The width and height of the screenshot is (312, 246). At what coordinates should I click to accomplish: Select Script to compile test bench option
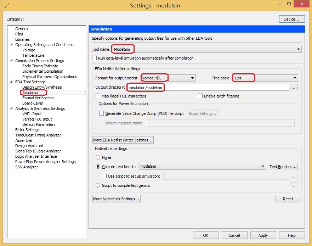(98, 185)
